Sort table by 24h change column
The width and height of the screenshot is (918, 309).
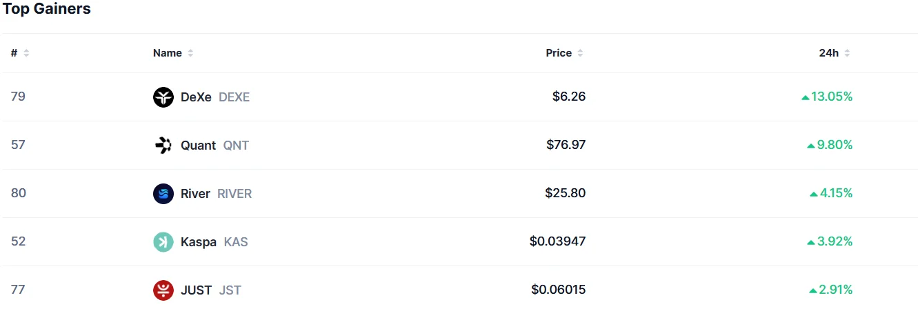click(835, 53)
